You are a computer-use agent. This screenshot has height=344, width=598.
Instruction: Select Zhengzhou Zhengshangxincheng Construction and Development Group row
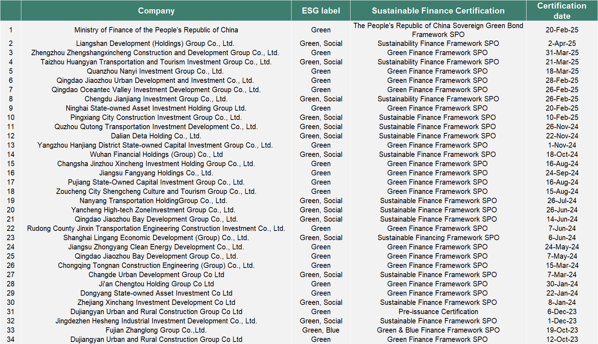pyautogui.click(x=155, y=53)
